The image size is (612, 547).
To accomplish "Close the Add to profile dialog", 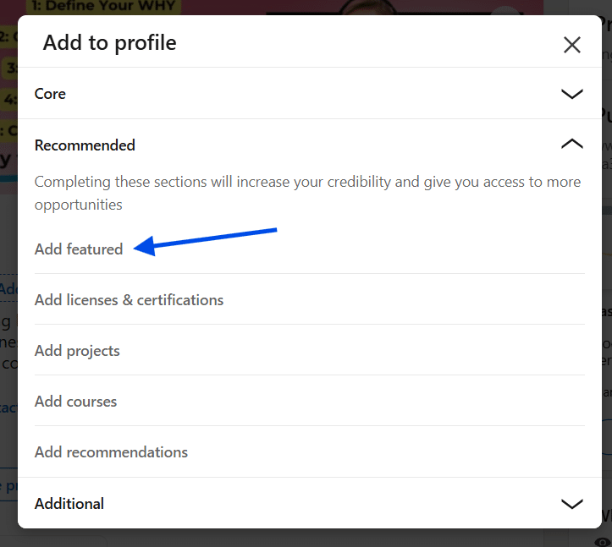I will point(572,45).
